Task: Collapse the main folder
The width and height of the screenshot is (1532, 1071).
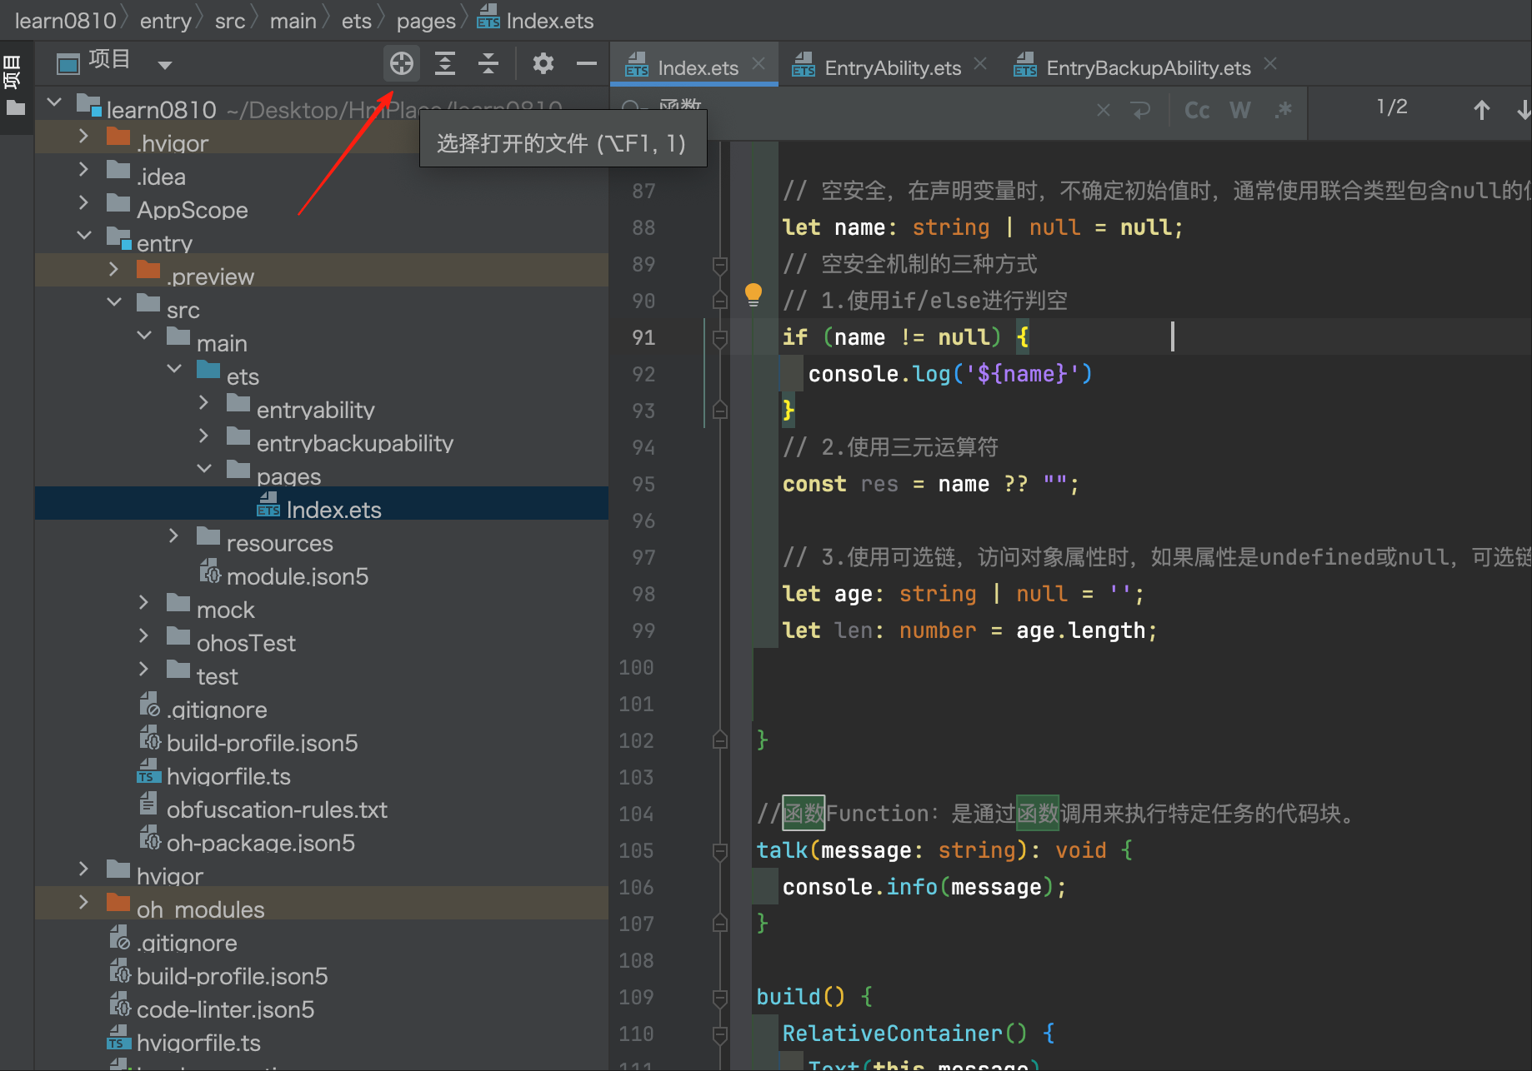Action: point(144,336)
